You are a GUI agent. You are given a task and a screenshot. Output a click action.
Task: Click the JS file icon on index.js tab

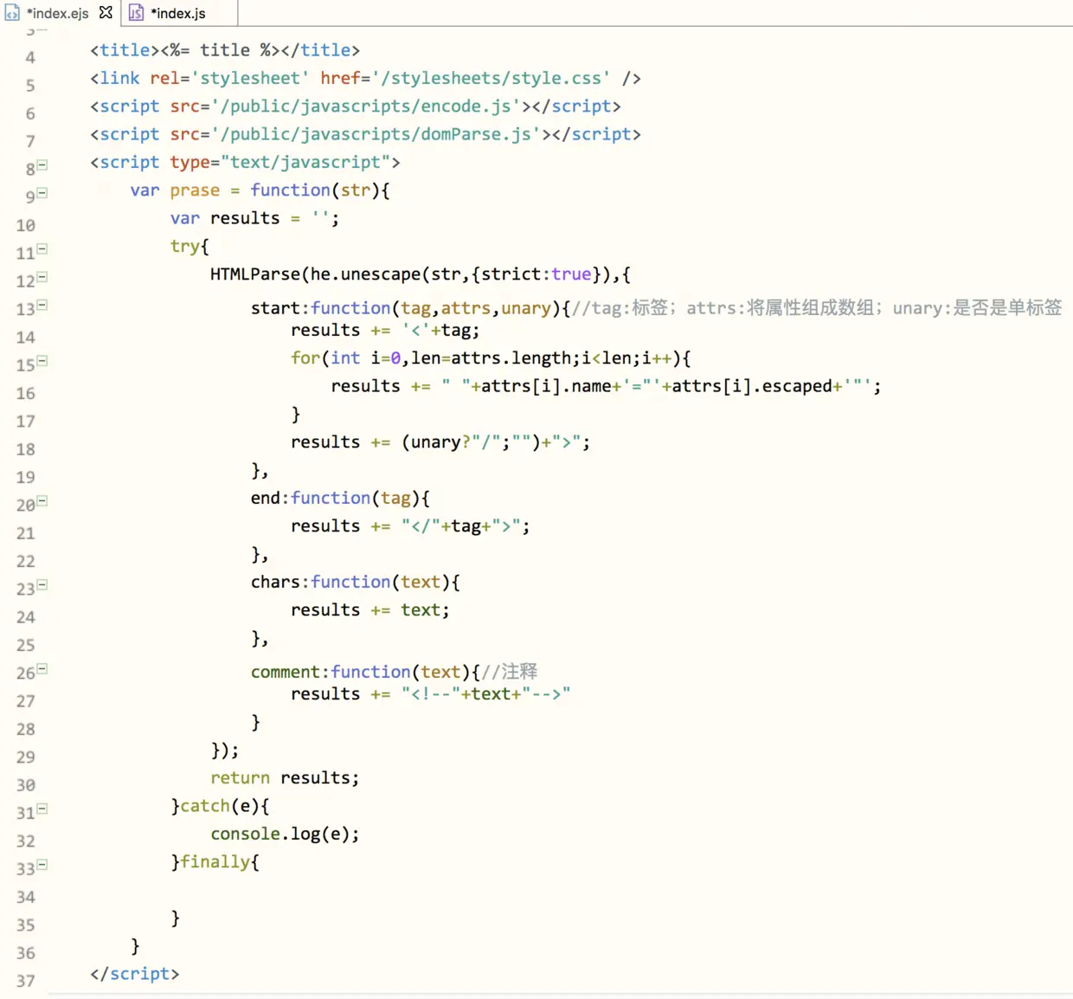136,13
